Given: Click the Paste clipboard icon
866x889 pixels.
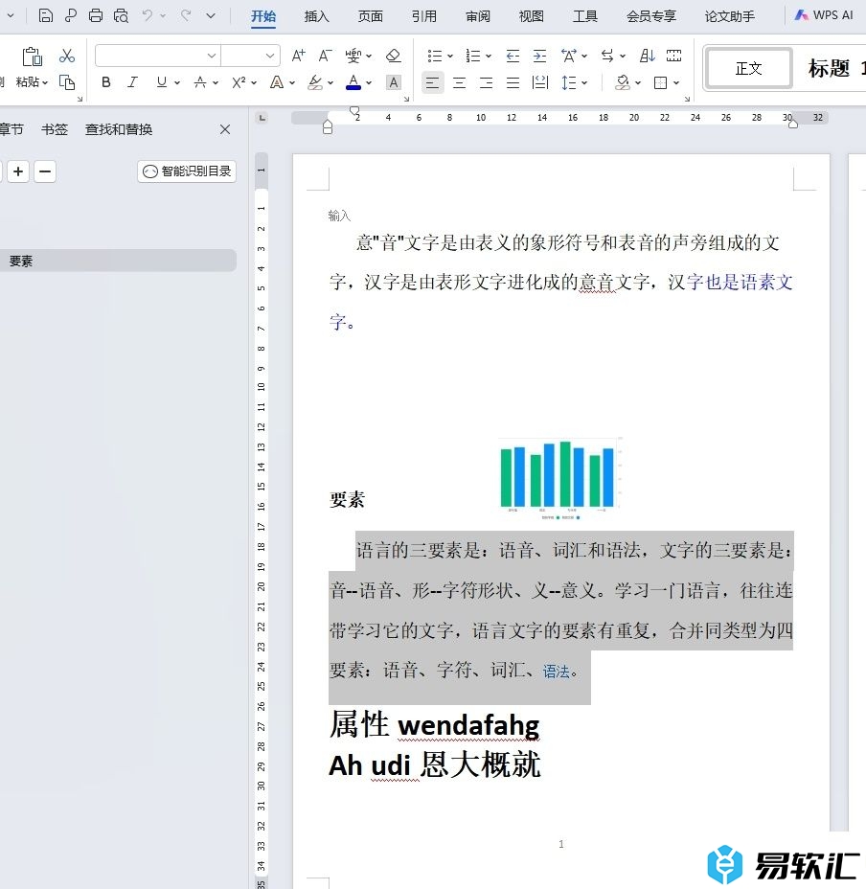Looking at the screenshot, I should 32,57.
